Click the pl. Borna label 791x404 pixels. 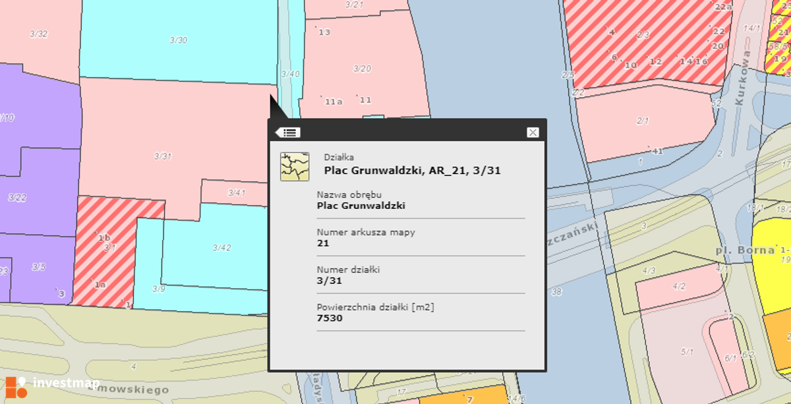(x=745, y=251)
